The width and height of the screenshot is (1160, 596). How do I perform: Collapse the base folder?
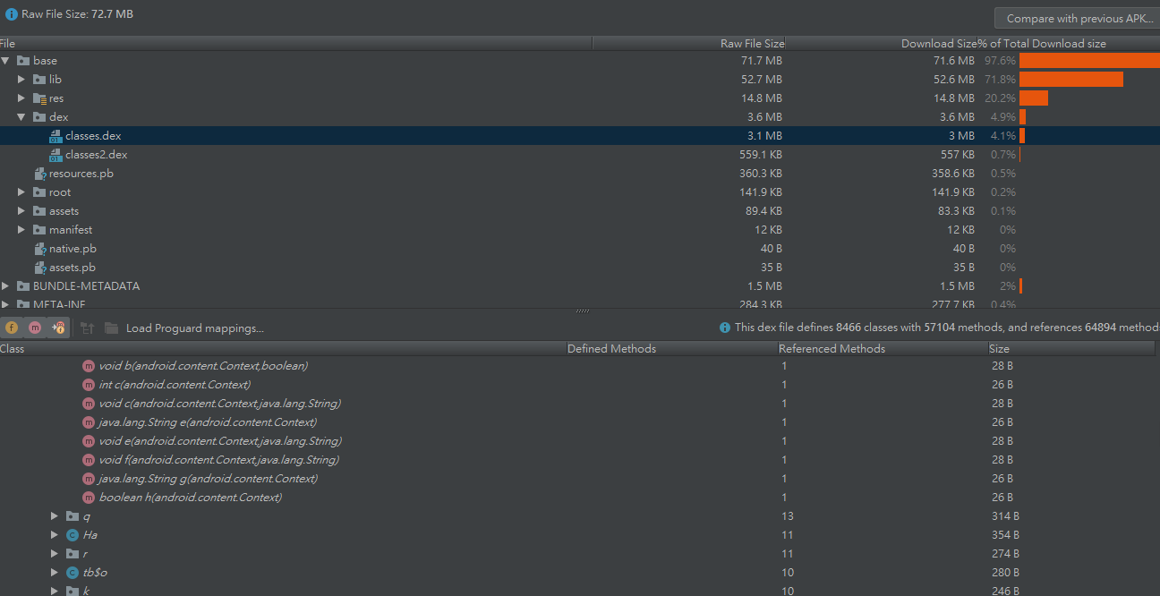[5, 61]
